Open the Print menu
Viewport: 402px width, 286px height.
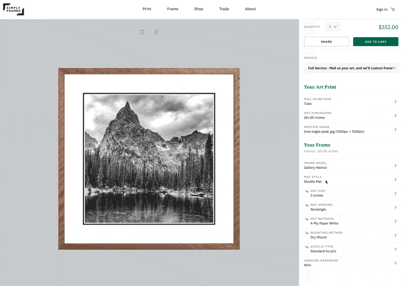(147, 9)
